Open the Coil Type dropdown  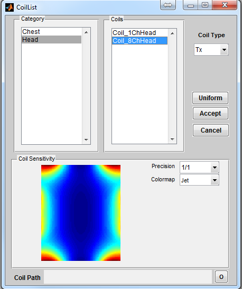point(211,49)
